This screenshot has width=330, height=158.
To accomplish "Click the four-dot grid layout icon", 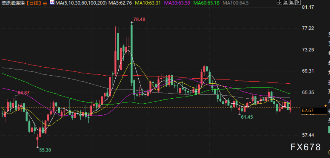I will [279, 3].
